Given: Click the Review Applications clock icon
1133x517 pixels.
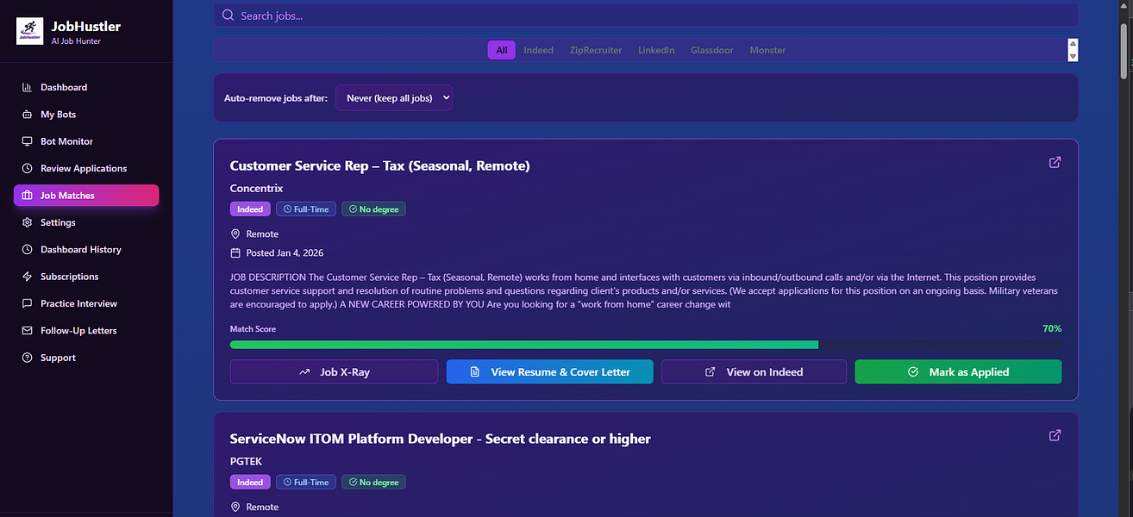Looking at the screenshot, I should pos(27,168).
